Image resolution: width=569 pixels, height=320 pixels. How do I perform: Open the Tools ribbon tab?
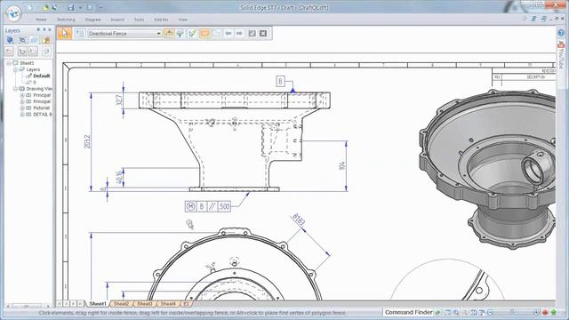pos(139,20)
